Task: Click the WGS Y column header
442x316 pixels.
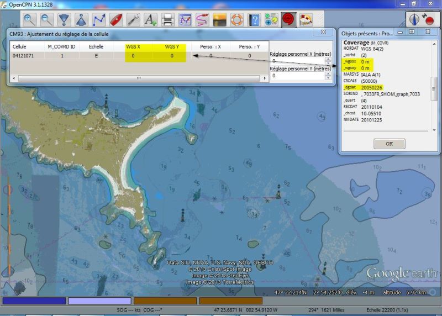Action: point(172,46)
